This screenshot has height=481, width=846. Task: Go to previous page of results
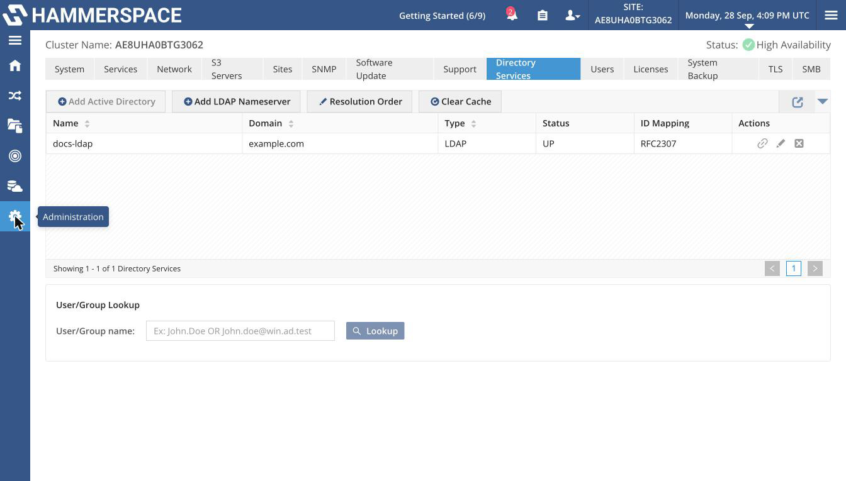coord(772,268)
